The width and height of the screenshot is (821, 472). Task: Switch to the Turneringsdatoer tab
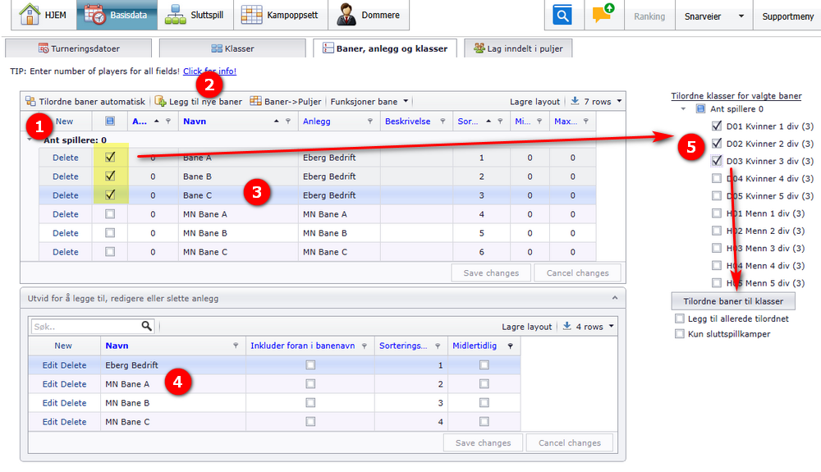pos(79,48)
